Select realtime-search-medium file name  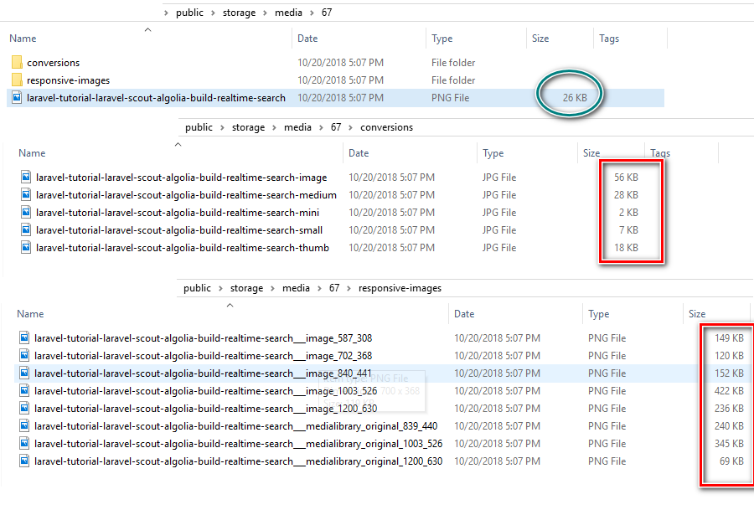coord(186,195)
